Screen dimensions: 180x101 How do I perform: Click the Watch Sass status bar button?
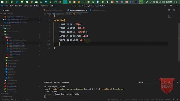point(113,100)
